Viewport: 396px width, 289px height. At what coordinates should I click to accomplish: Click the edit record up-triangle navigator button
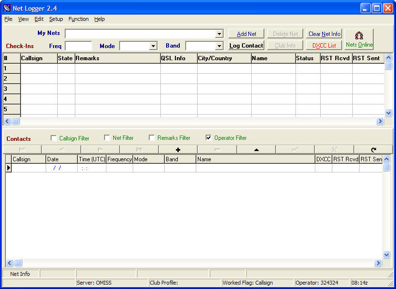[x=257, y=150]
